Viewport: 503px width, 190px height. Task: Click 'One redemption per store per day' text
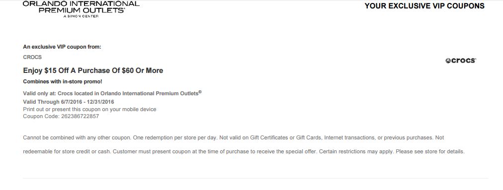(176, 138)
